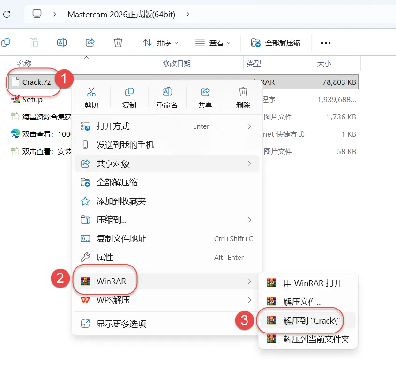Choose 解压到当前文件夹

click(308, 340)
